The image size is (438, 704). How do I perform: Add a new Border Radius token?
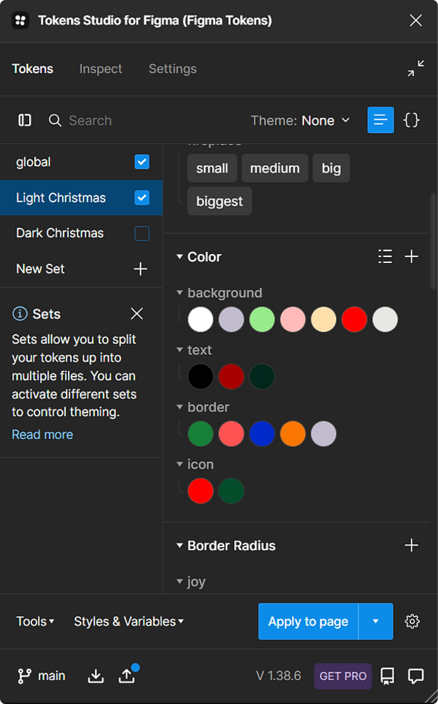[411, 545]
